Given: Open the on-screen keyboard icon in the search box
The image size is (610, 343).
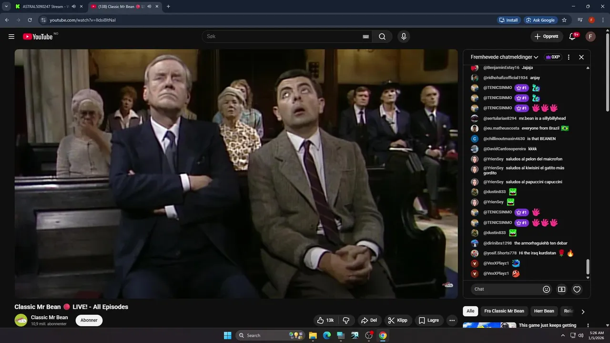Looking at the screenshot, I should (x=366, y=37).
